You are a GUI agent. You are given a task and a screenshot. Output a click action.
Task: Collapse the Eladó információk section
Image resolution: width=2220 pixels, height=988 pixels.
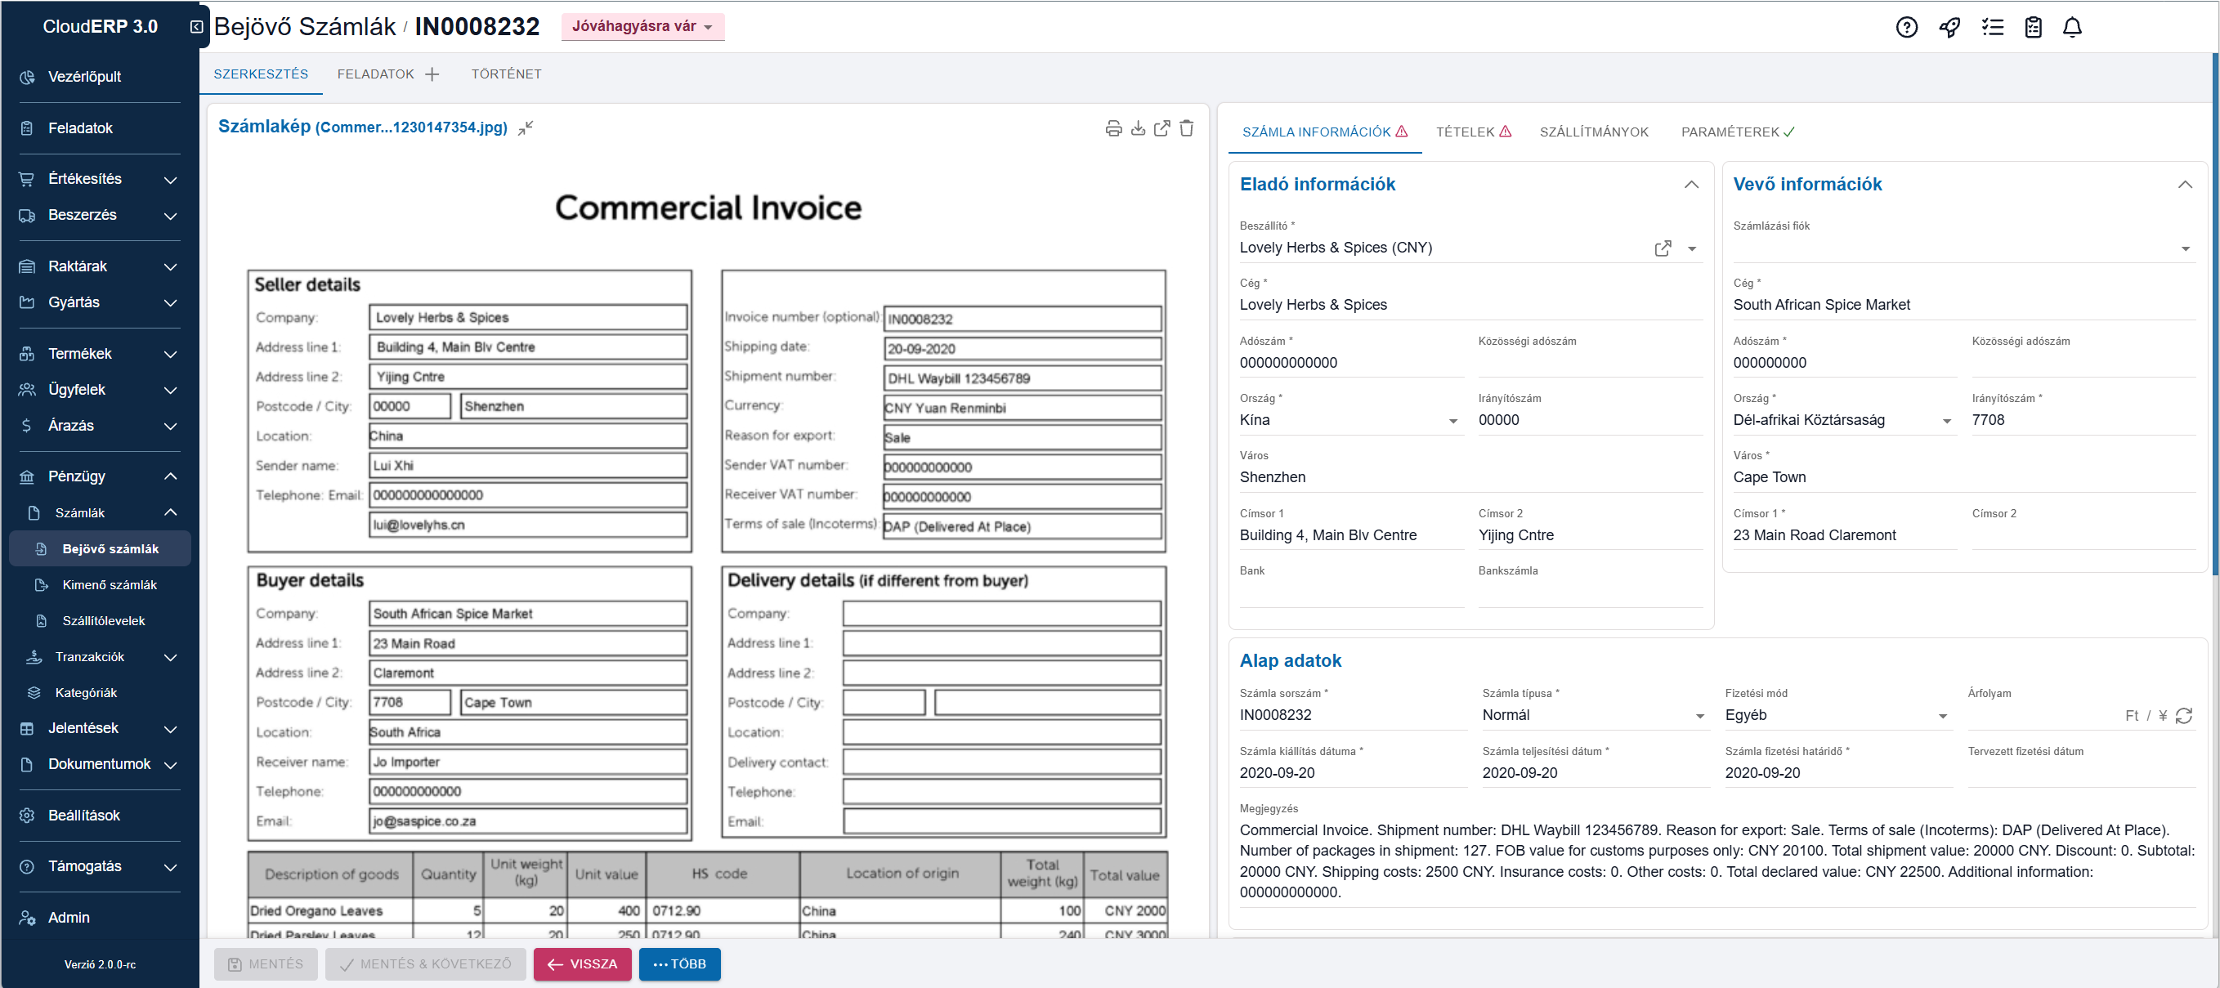pyautogui.click(x=1691, y=185)
